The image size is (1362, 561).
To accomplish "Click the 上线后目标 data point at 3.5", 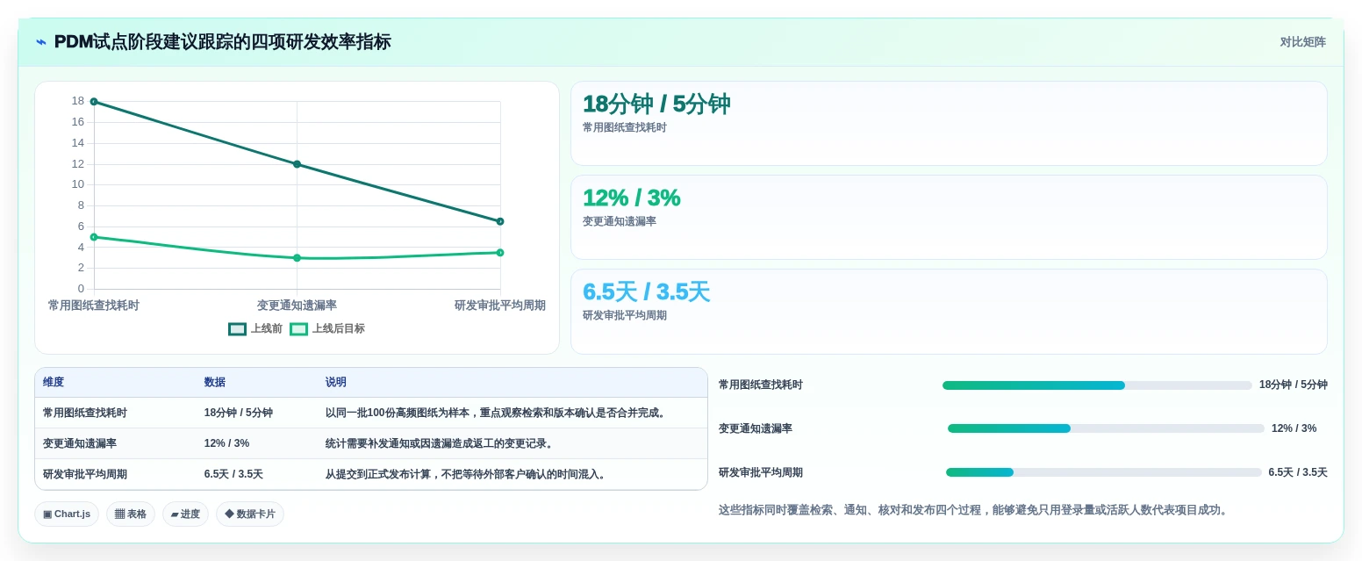I will (x=500, y=253).
